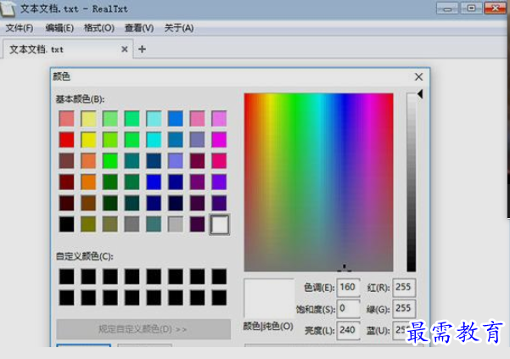The image size is (510, 359).
Task: Click the 绿(G) green value field
Action: point(404,309)
